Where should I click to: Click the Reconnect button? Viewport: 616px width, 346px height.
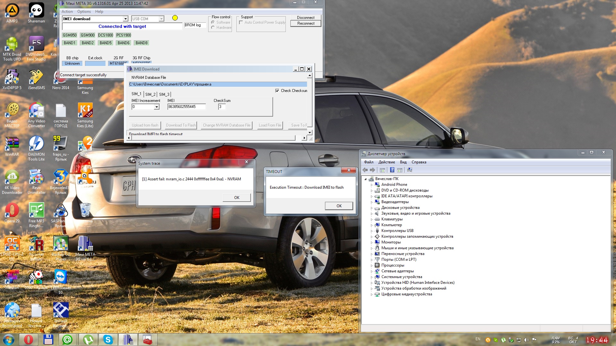[x=305, y=23]
